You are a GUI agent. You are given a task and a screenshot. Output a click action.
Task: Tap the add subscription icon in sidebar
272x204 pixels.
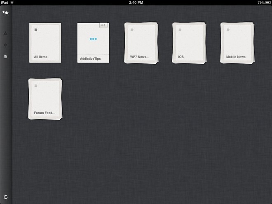[5, 12]
